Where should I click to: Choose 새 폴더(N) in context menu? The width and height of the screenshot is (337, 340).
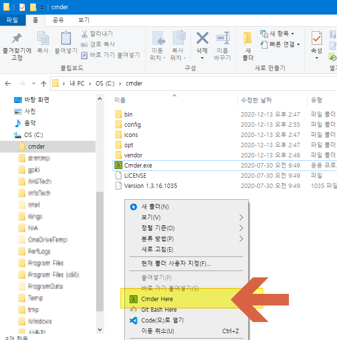(x=186, y=206)
